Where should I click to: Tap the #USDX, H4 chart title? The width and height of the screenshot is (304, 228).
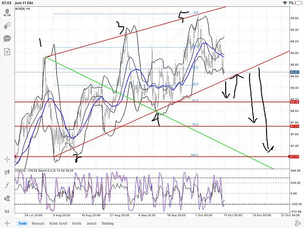click(x=23, y=9)
